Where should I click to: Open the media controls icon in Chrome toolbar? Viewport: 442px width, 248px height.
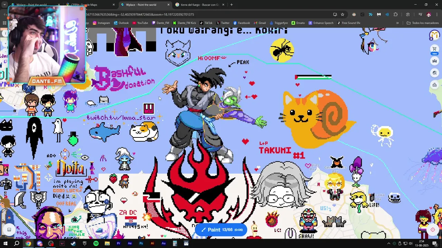coord(420,14)
